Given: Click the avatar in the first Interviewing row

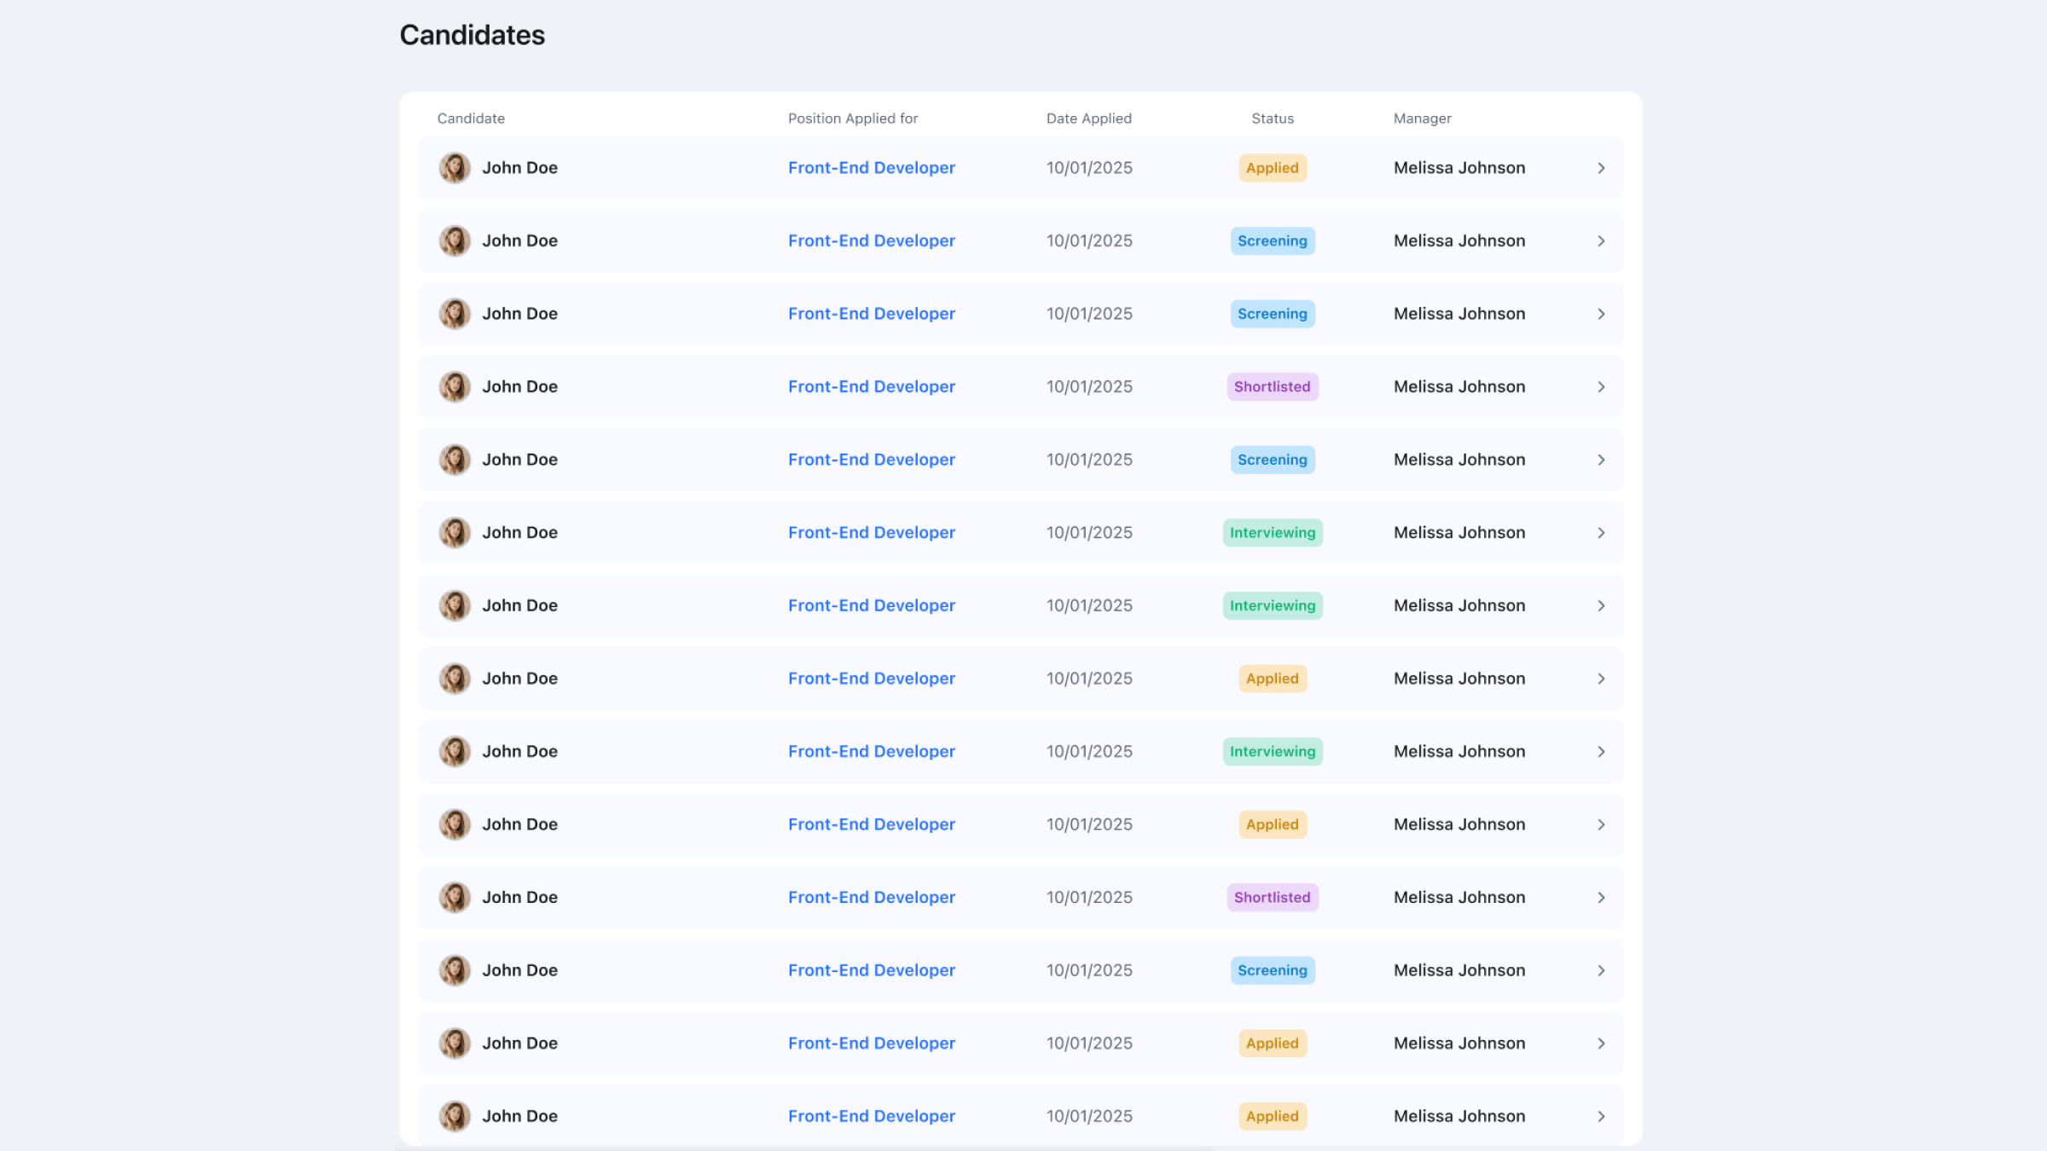Looking at the screenshot, I should pos(455,533).
